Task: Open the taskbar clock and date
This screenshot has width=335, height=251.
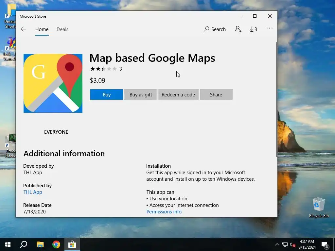Action: click(x=307, y=244)
